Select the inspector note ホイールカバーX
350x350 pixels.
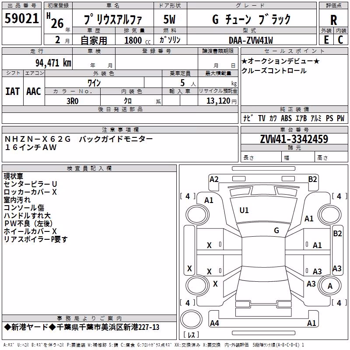30,231
